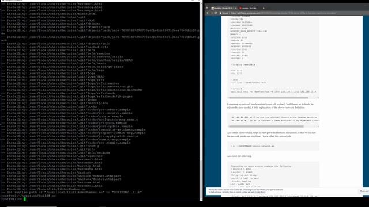Switch to the YouTube browser tab
The width and height of the screenshot is (369, 207).
tap(248, 8)
